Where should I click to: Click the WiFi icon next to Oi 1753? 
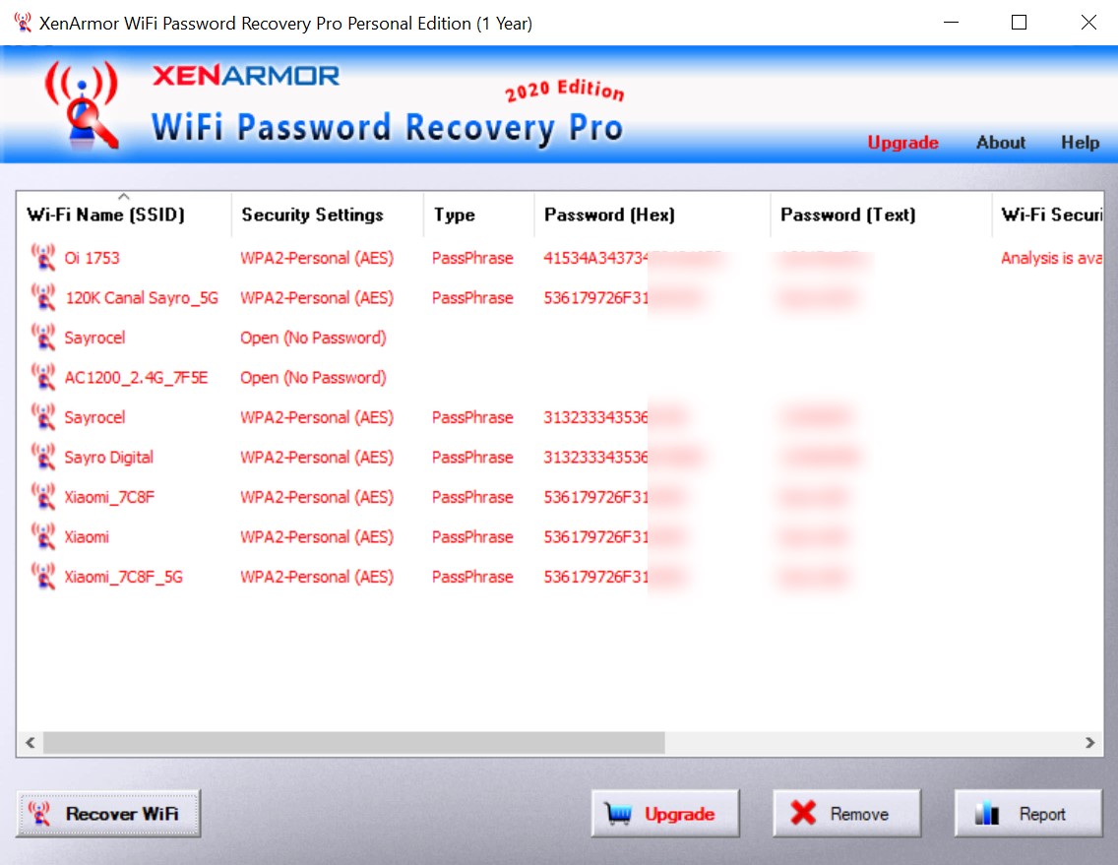43,257
